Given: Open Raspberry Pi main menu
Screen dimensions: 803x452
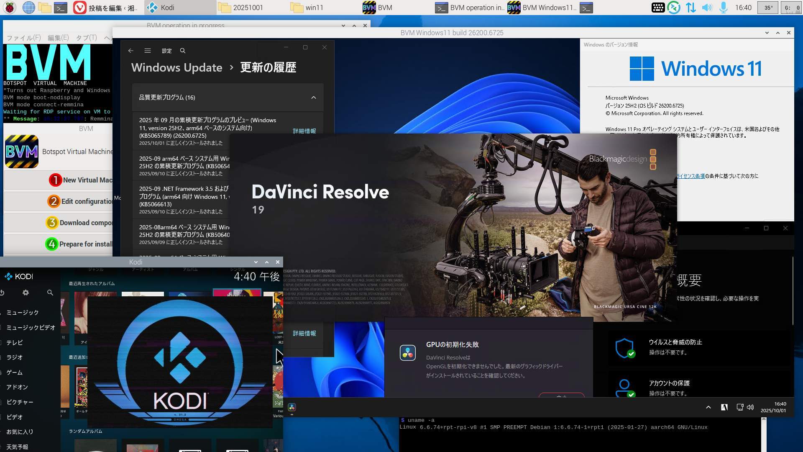Looking at the screenshot, I should [10, 8].
